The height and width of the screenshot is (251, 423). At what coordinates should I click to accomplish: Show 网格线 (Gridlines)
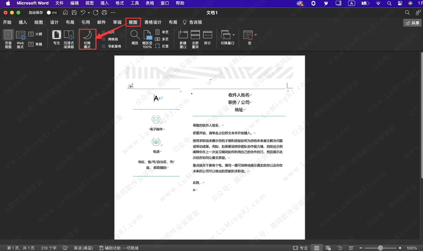pyautogui.click(x=103, y=38)
